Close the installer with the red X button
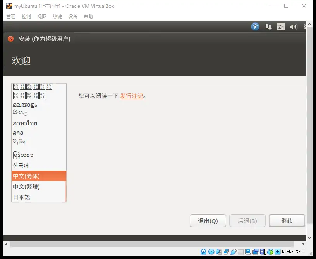316x259 pixels. tap(11, 39)
